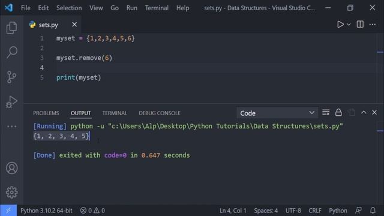Select the Python 3.10.2 64-bit interpreter

tap(46, 211)
